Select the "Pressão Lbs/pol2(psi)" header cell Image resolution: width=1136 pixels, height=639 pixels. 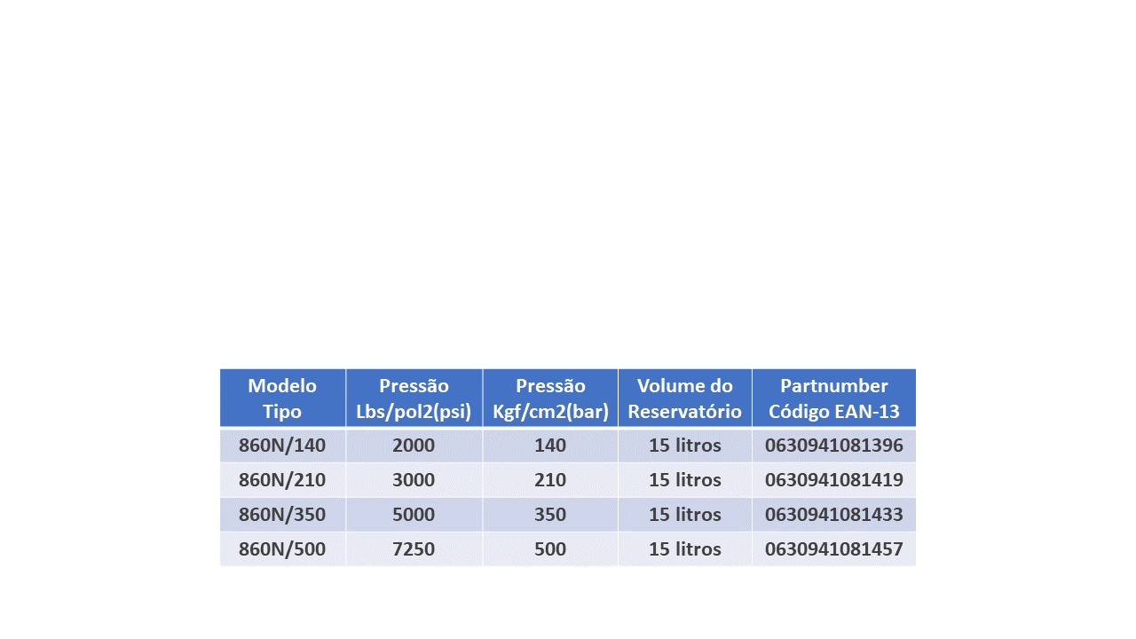coord(414,398)
